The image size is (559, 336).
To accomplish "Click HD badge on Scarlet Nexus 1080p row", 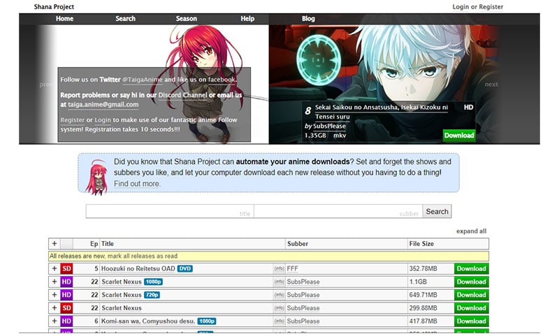I will click(x=66, y=282).
